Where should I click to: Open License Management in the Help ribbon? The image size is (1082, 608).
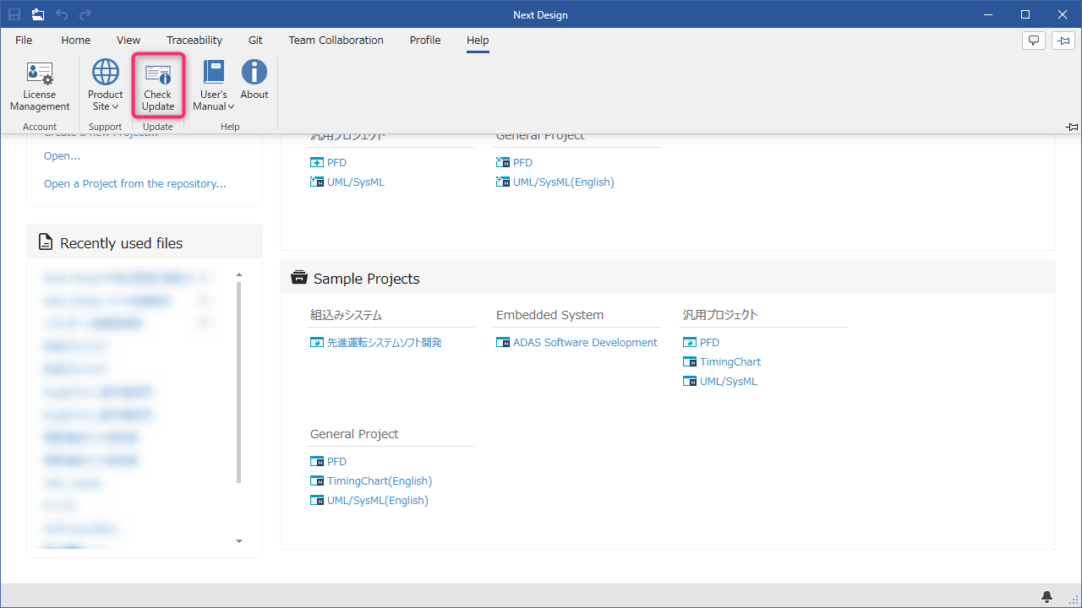point(40,86)
